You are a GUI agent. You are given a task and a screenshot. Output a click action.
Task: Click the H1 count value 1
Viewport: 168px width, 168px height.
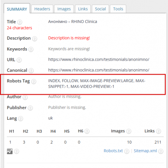[10, 142]
